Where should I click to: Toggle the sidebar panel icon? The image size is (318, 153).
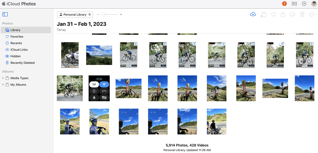point(5,14)
